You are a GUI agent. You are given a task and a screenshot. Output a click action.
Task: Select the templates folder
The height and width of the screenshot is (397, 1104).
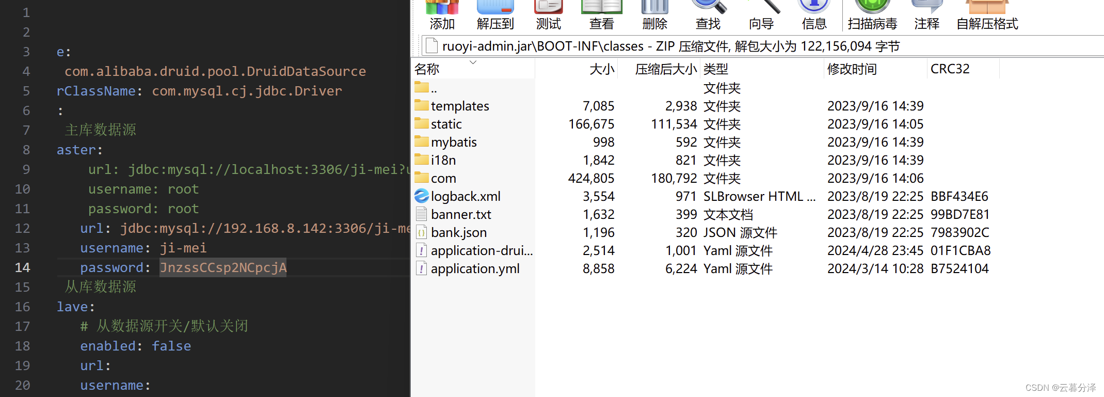tap(459, 106)
